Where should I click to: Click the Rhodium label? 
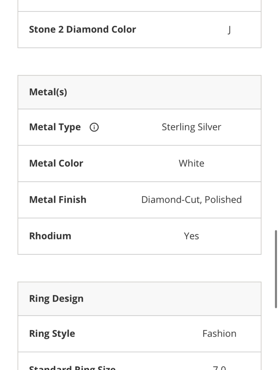point(50,236)
